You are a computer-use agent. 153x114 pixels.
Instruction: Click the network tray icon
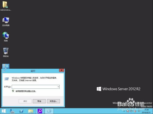point(131,111)
